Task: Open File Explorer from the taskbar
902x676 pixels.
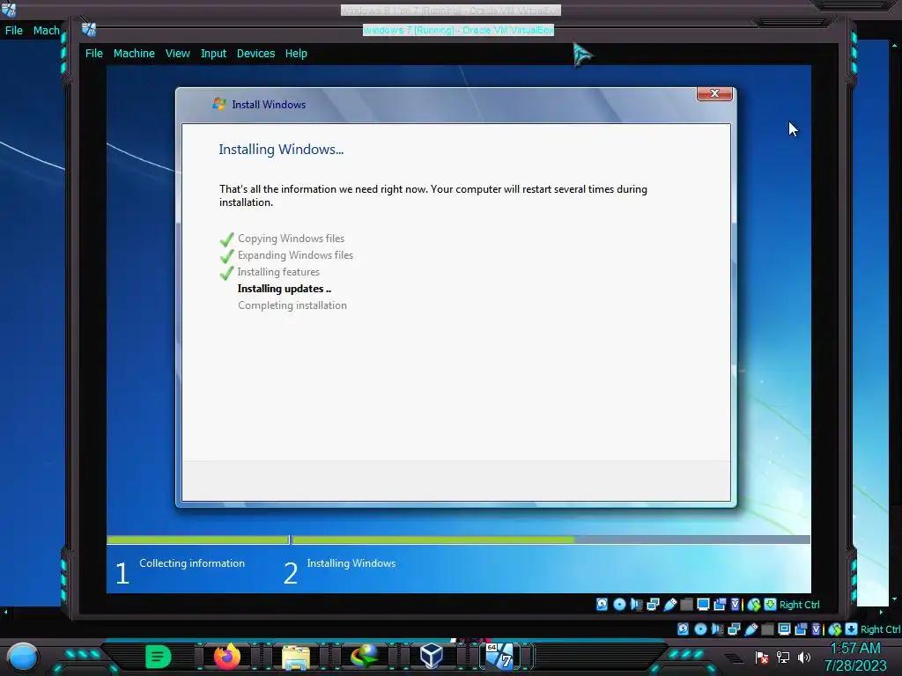Action: click(x=296, y=657)
